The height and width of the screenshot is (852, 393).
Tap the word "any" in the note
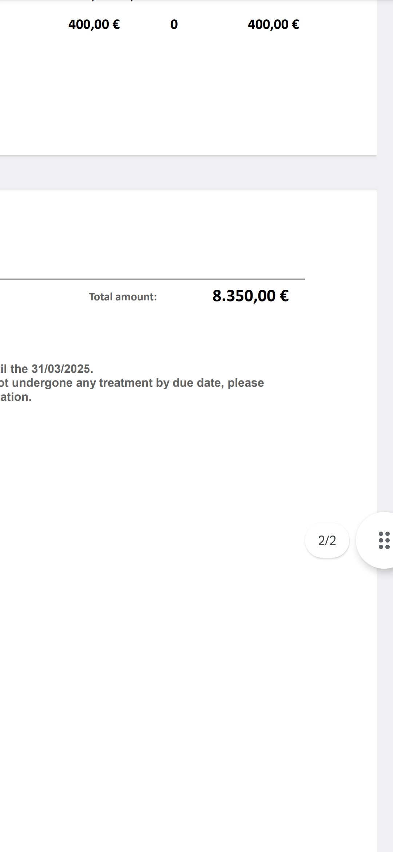[86, 383]
